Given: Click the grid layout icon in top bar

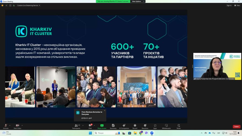Looking at the screenshot, I should pyautogui.click(x=10, y=5).
